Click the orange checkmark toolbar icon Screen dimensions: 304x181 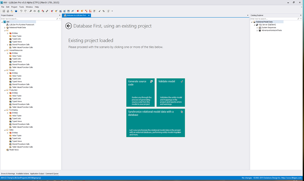56,11
